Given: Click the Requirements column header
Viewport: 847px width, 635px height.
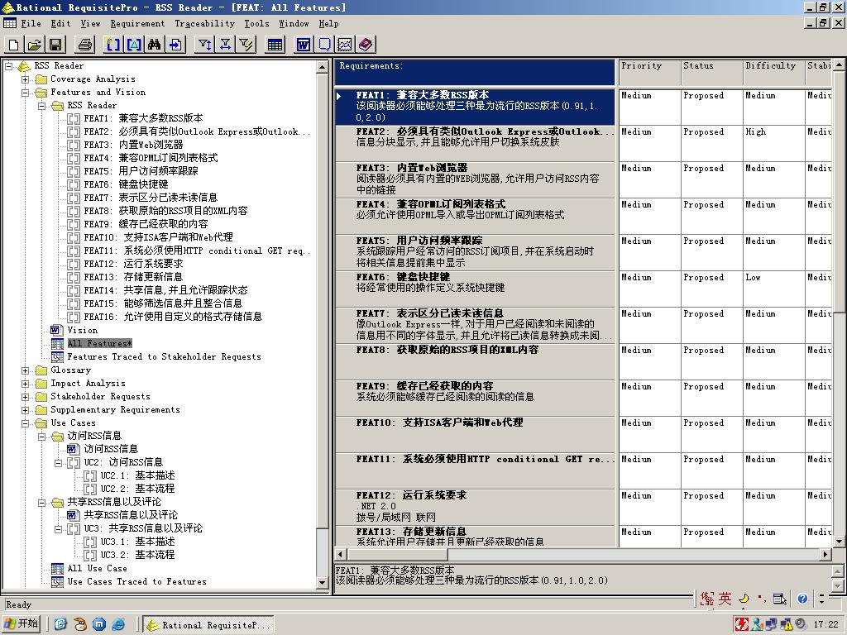Looking at the screenshot, I should coord(475,72).
